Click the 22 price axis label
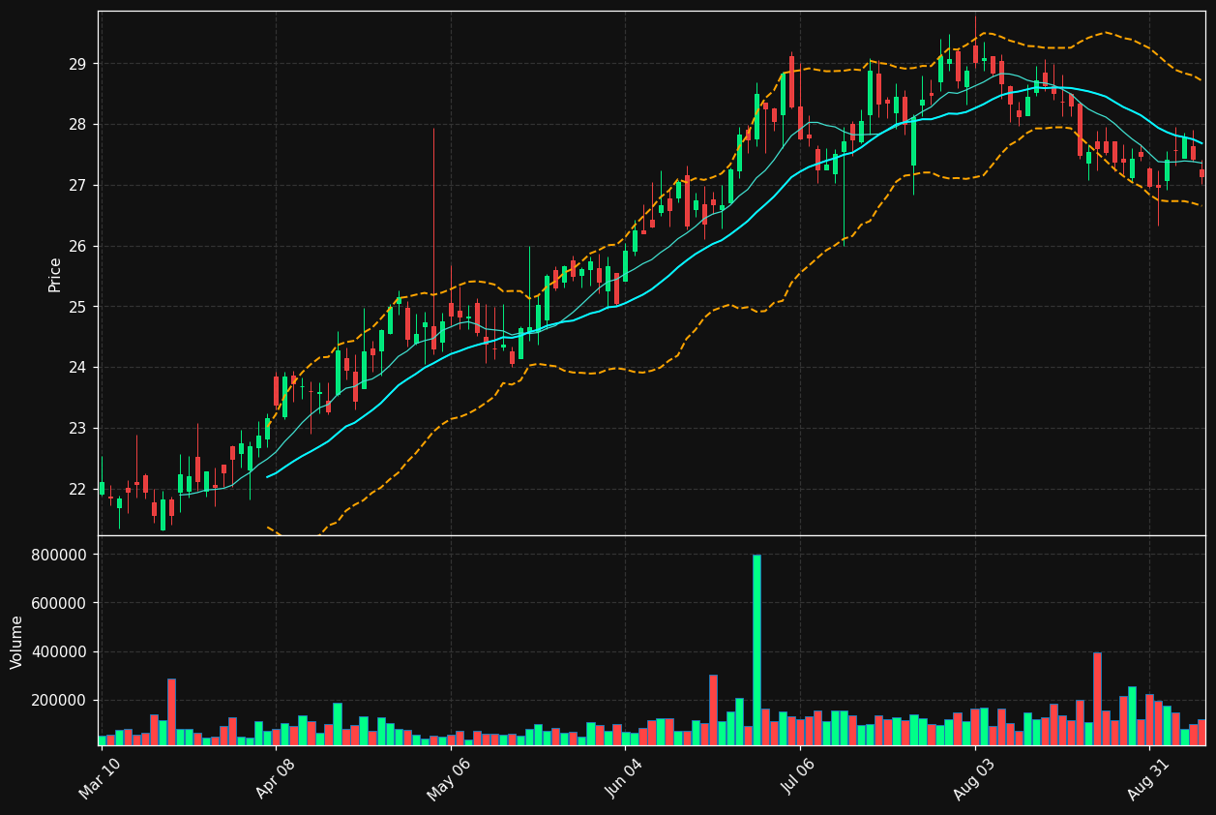This screenshot has width=1216, height=815. [77, 490]
